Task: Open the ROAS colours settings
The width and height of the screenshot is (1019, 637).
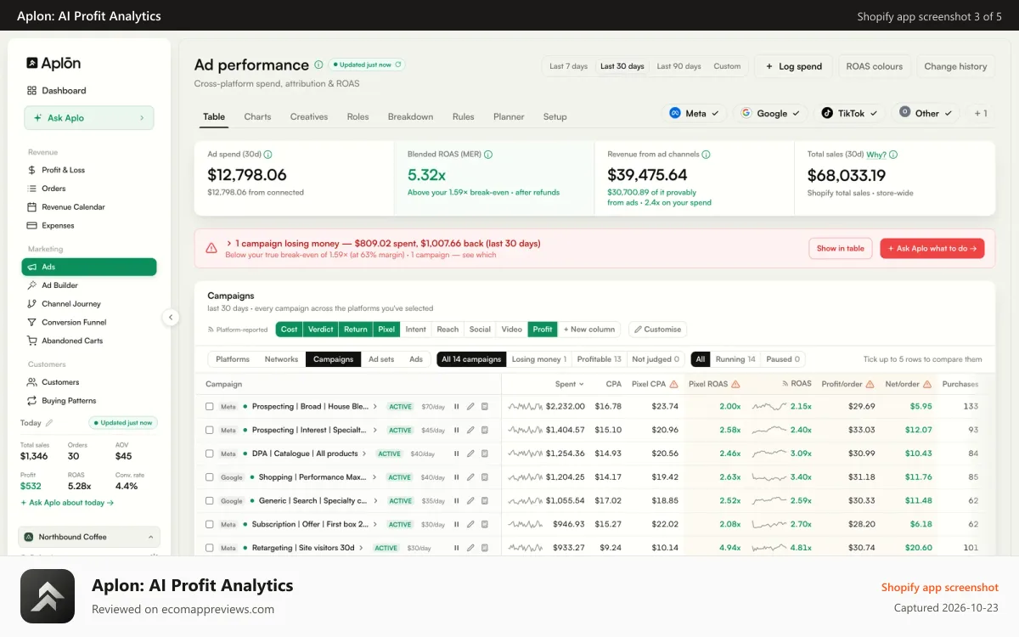Action: 875,66
